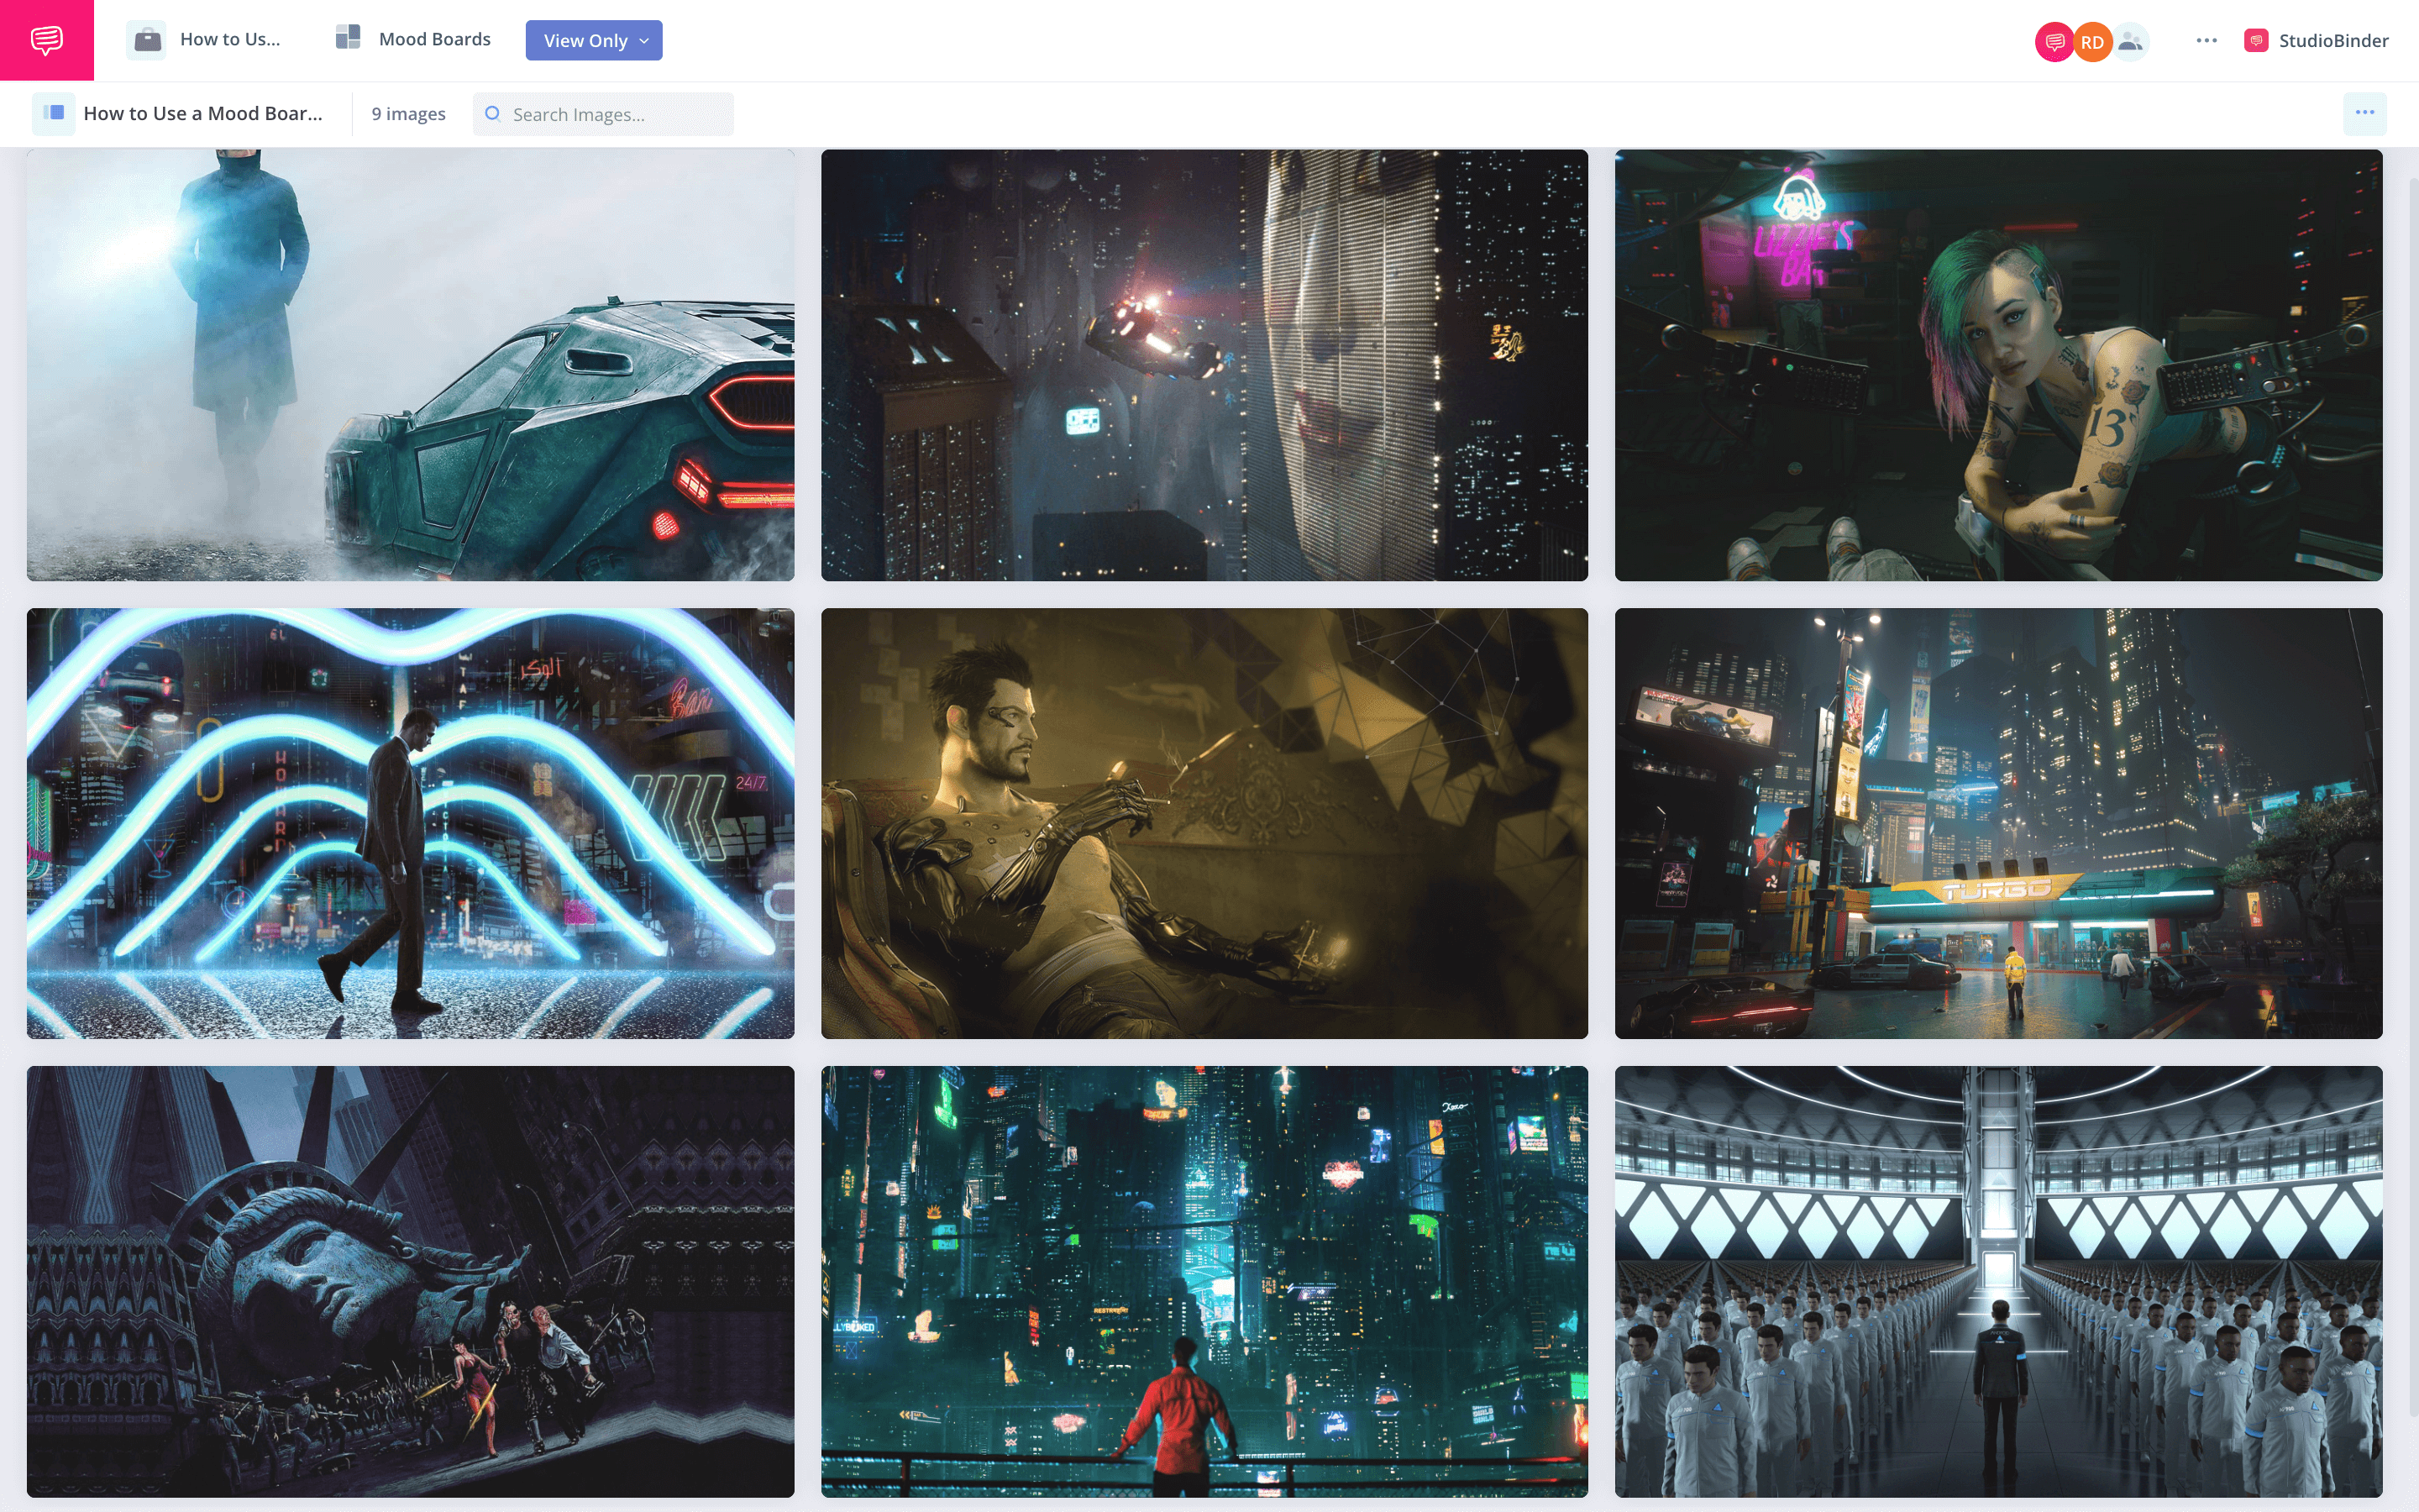Click the search images magnifier icon

(493, 113)
